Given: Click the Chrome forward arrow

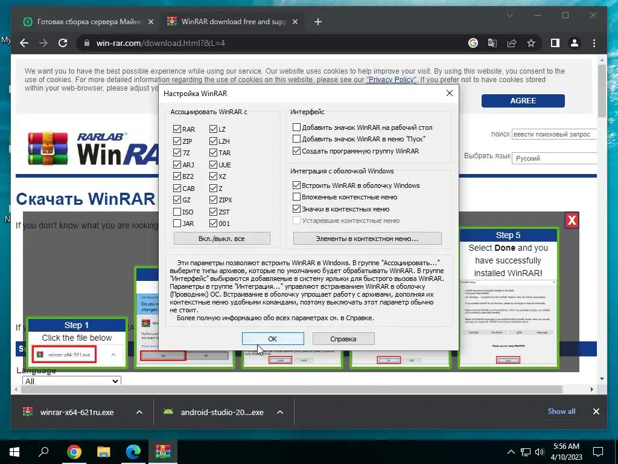Looking at the screenshot, I should [43, 43].
